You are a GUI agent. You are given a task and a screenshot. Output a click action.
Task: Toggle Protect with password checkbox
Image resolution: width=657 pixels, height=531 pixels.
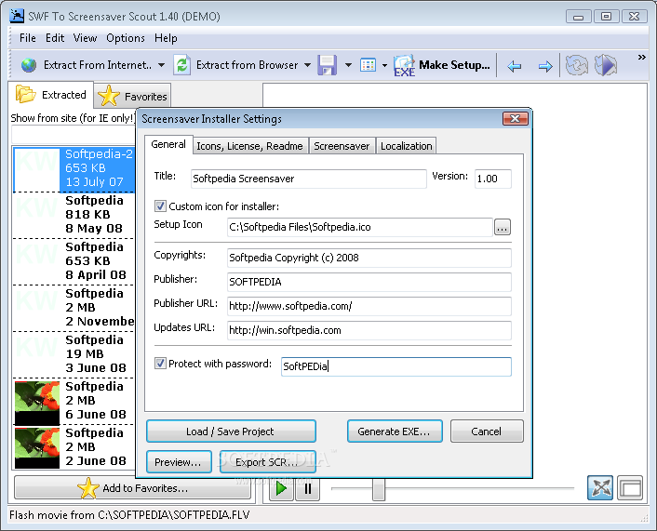click(160, 363)
